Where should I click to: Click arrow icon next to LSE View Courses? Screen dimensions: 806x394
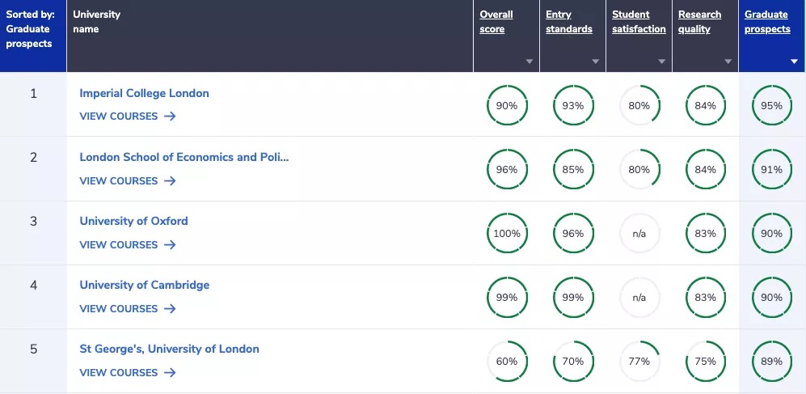click(170, 180)
